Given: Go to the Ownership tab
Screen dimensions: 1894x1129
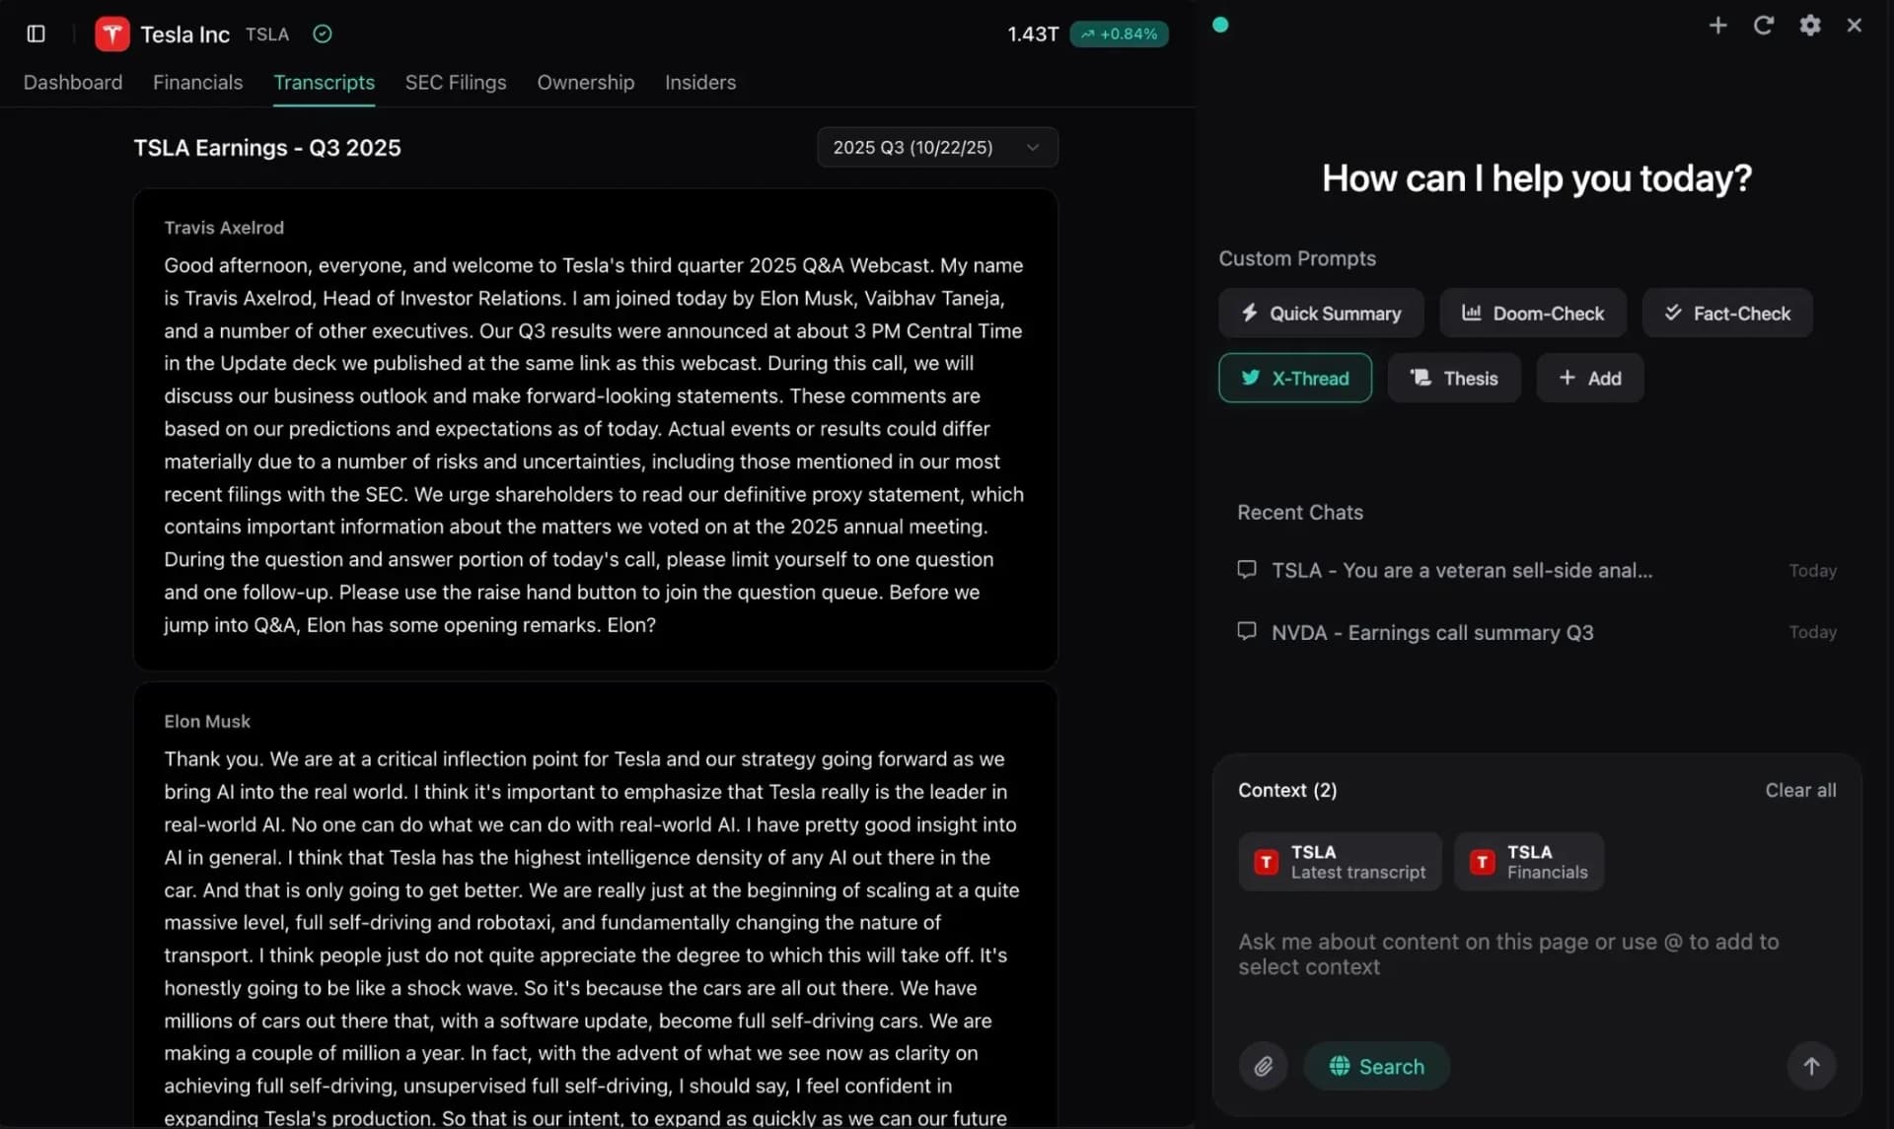Looking at the screenshot, I should [585, 83].
